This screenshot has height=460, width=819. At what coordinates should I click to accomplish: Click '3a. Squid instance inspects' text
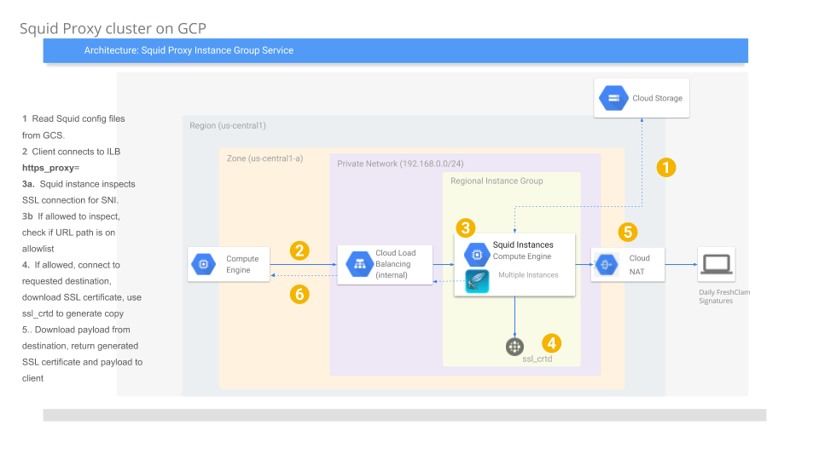tap(78, 184)
